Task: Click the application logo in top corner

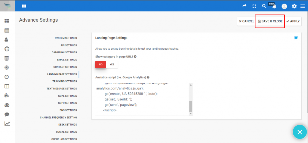Action: pyautogui.click(x=8, y=6)
